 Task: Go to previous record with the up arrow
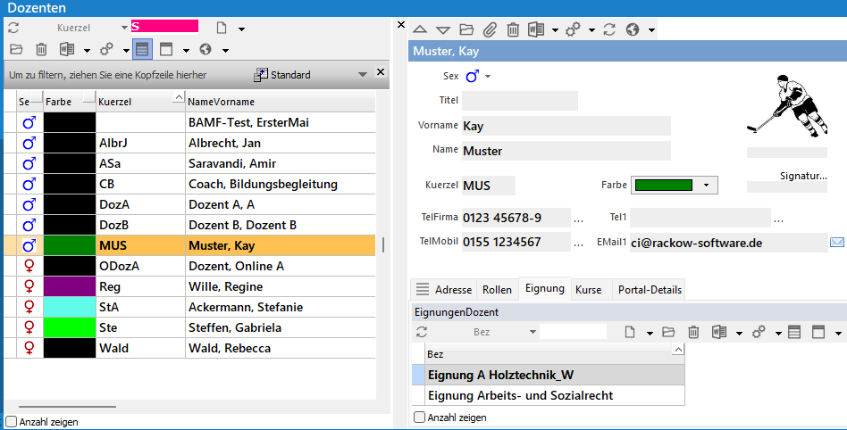click(x=420, y=29)
